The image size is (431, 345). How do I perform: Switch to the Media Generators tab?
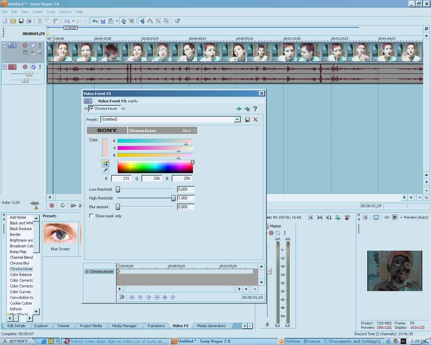[x=211, y=326]
